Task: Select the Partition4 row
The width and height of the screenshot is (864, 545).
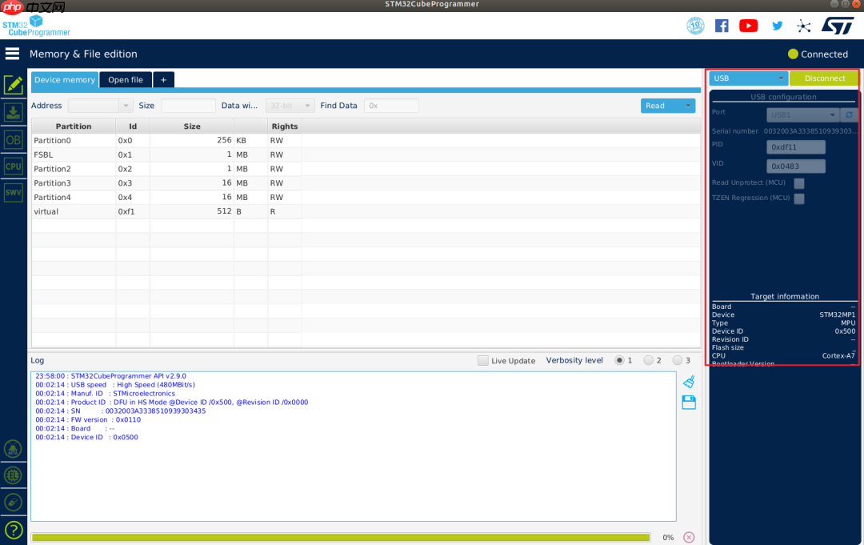Action: pyautogui.click(x=366, y=198)
